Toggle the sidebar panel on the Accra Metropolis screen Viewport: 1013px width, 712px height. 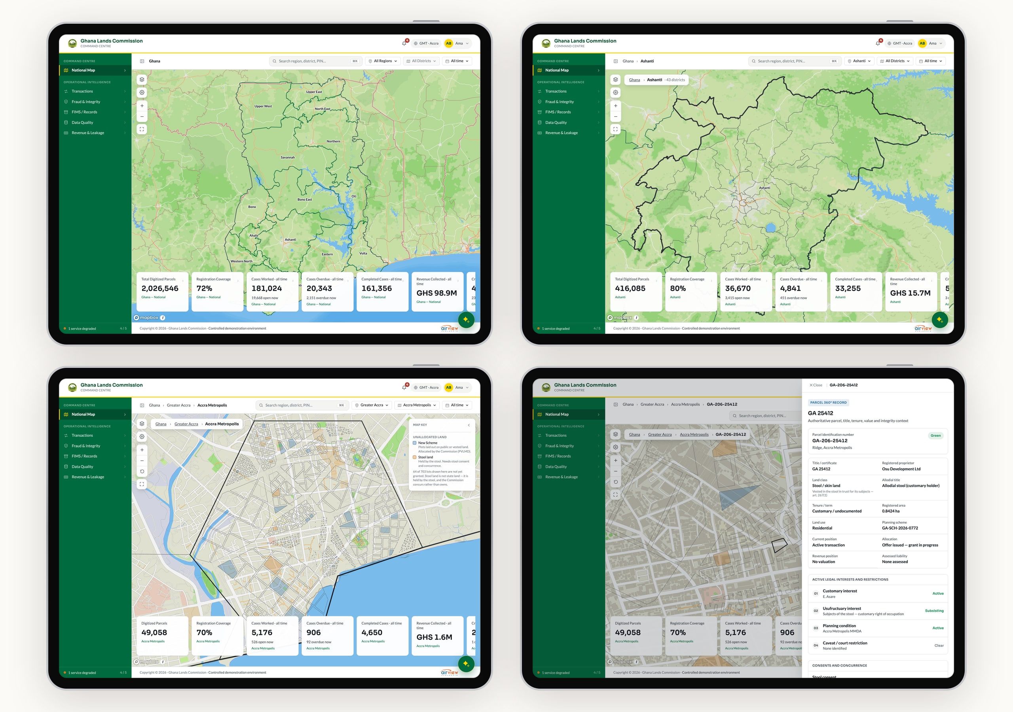coord(142,405)
